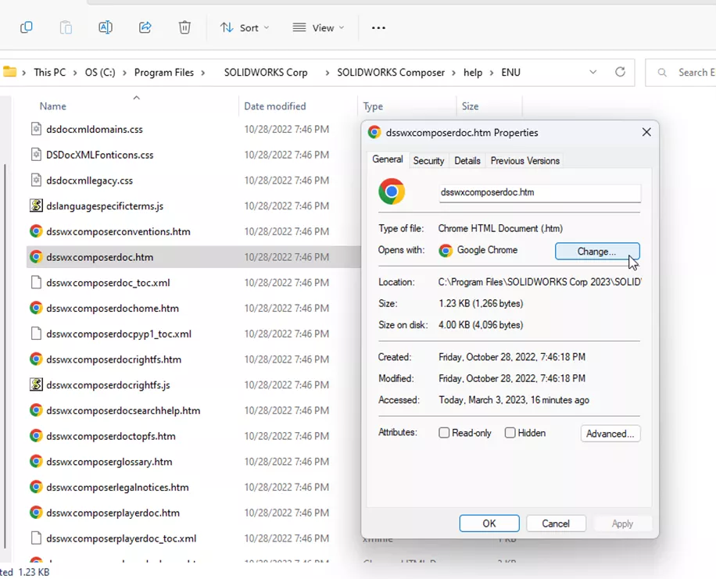Click the Change button for Opens with
This screenshot has width=716, height=579.
coord(597,251)
